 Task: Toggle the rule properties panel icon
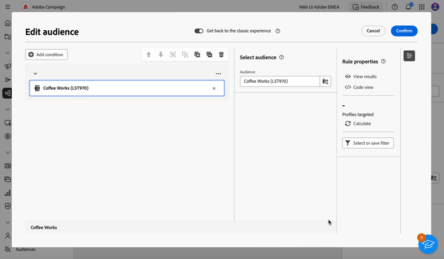(x=409, y=56)
